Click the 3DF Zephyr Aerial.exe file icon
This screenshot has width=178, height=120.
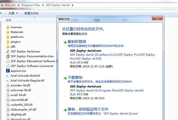click(x=8, y=51)
